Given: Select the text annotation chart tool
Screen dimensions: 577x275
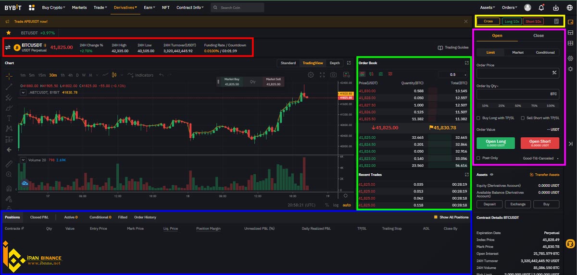Looking at the screenshot, I should (9, 118).
